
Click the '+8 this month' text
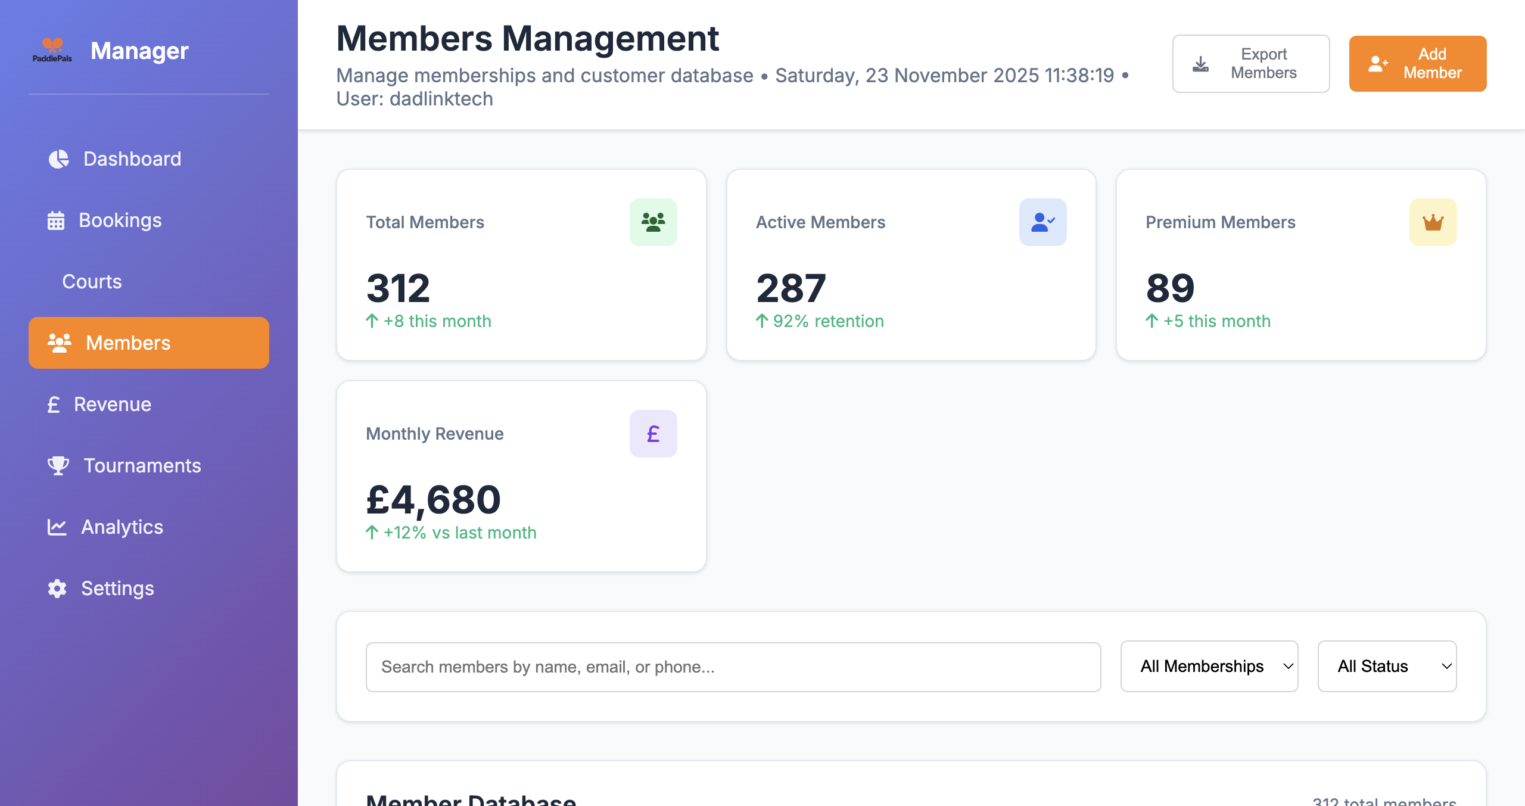tap(437, 321)
